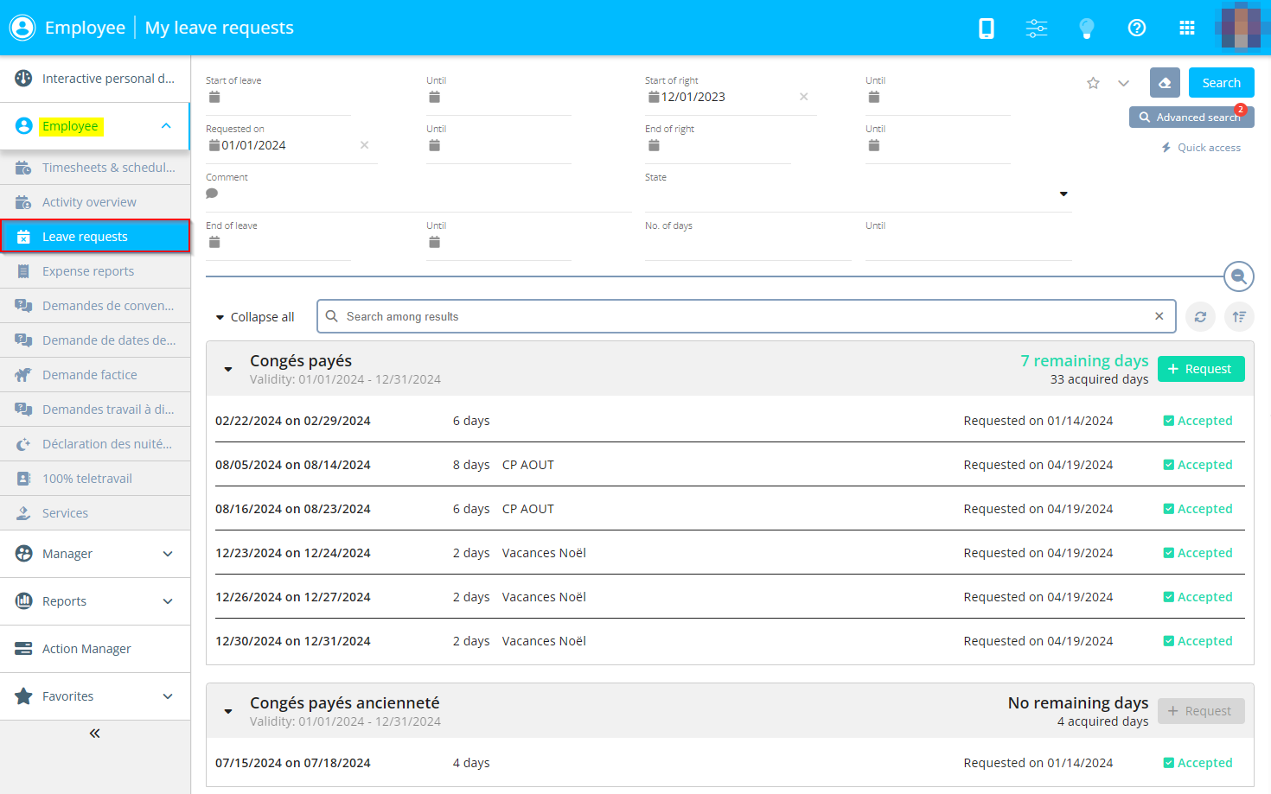Screen dimensions: 1271x794
Task: Toggle the magnifier search panel button
Action: (1238, 276)
